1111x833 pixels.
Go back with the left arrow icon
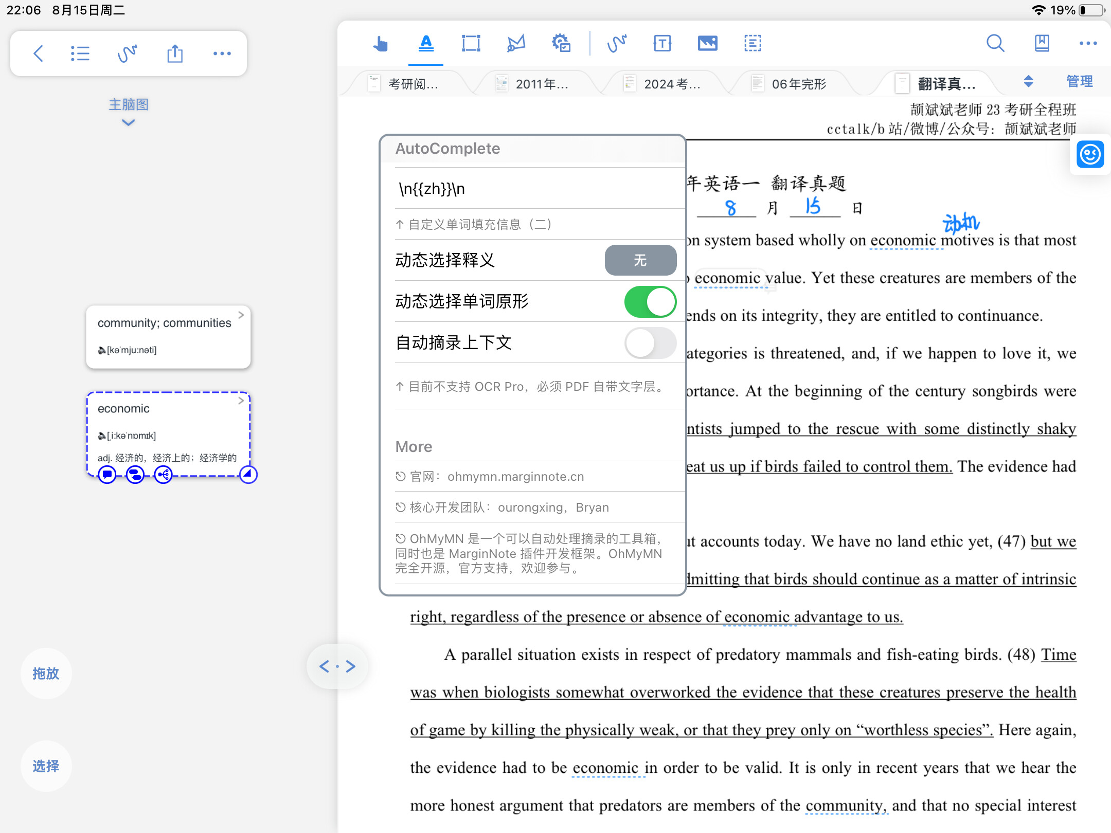38,53
